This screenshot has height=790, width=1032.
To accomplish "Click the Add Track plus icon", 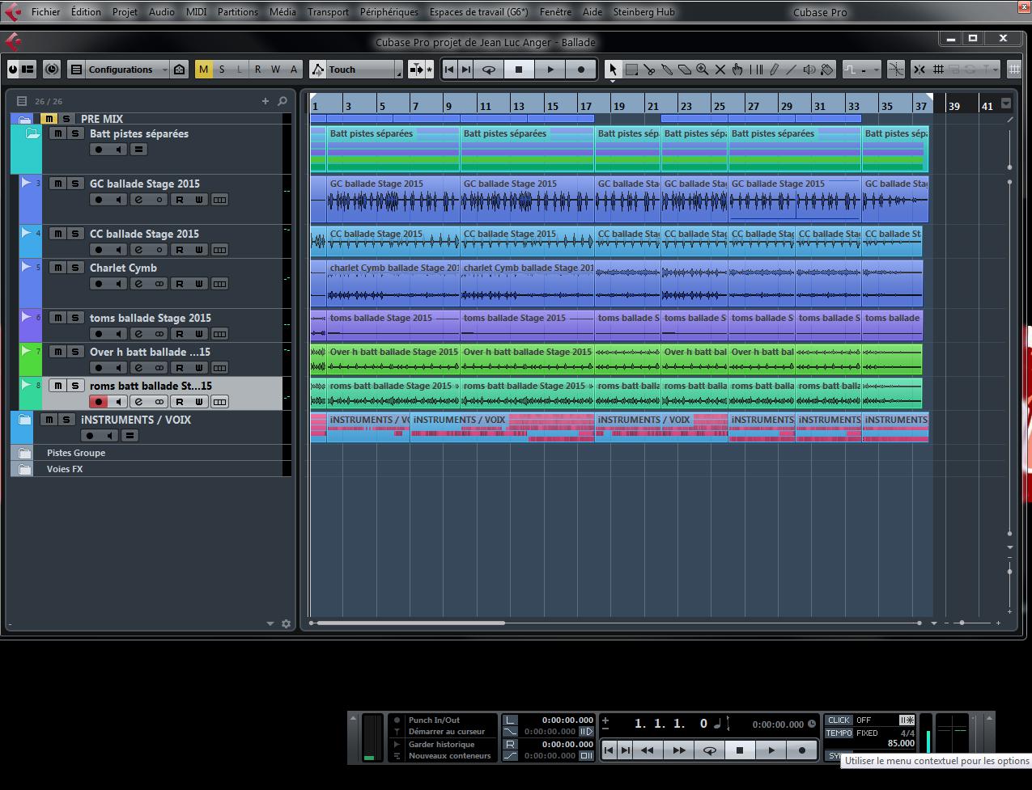I will [x=265, y=101].
